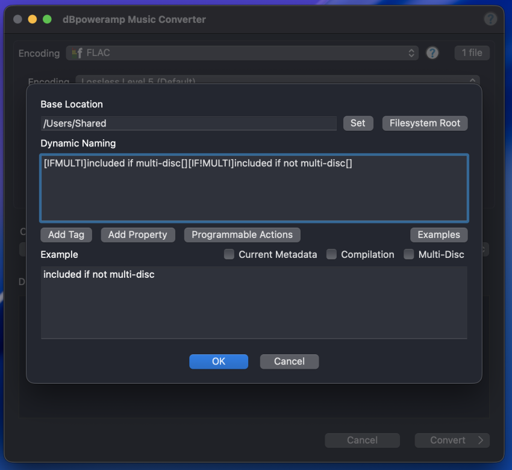Click inside the Dynamic Naming text box
Screen dimensions: 512x470
254,188
